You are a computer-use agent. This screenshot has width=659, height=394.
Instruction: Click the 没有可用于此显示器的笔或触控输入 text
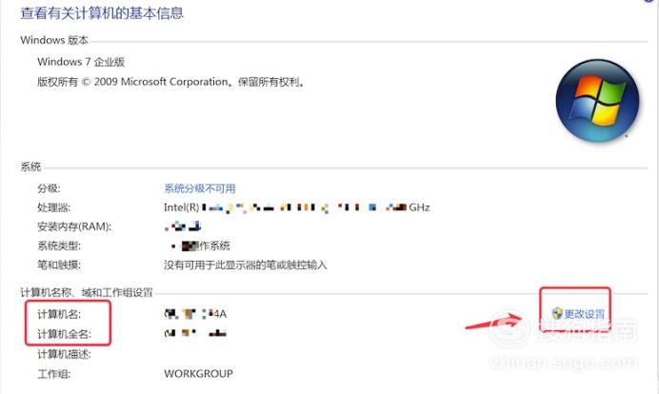point(246,266)
